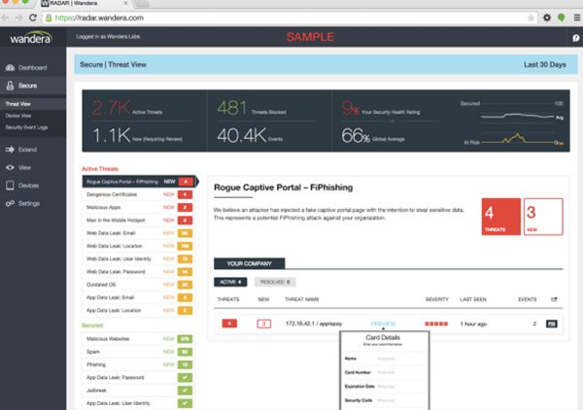The height and width of the screenshot is (410, 583).
Task: Click Expiration Date field in preview
Action: (x=385, y=387)
